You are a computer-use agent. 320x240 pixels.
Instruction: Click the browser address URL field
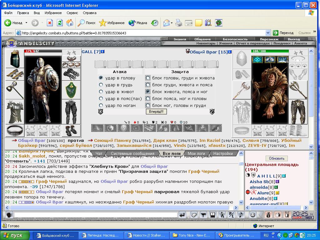click(x=143, y=33)
